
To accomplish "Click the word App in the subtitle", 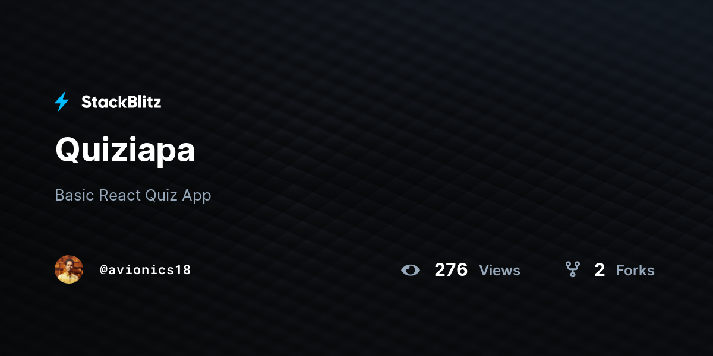I will [197, 196].
